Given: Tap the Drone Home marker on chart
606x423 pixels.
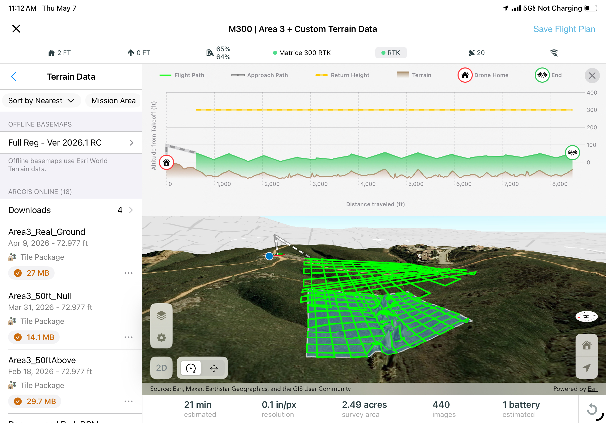Looking at the screenshot, I should [x=166, y=163].
